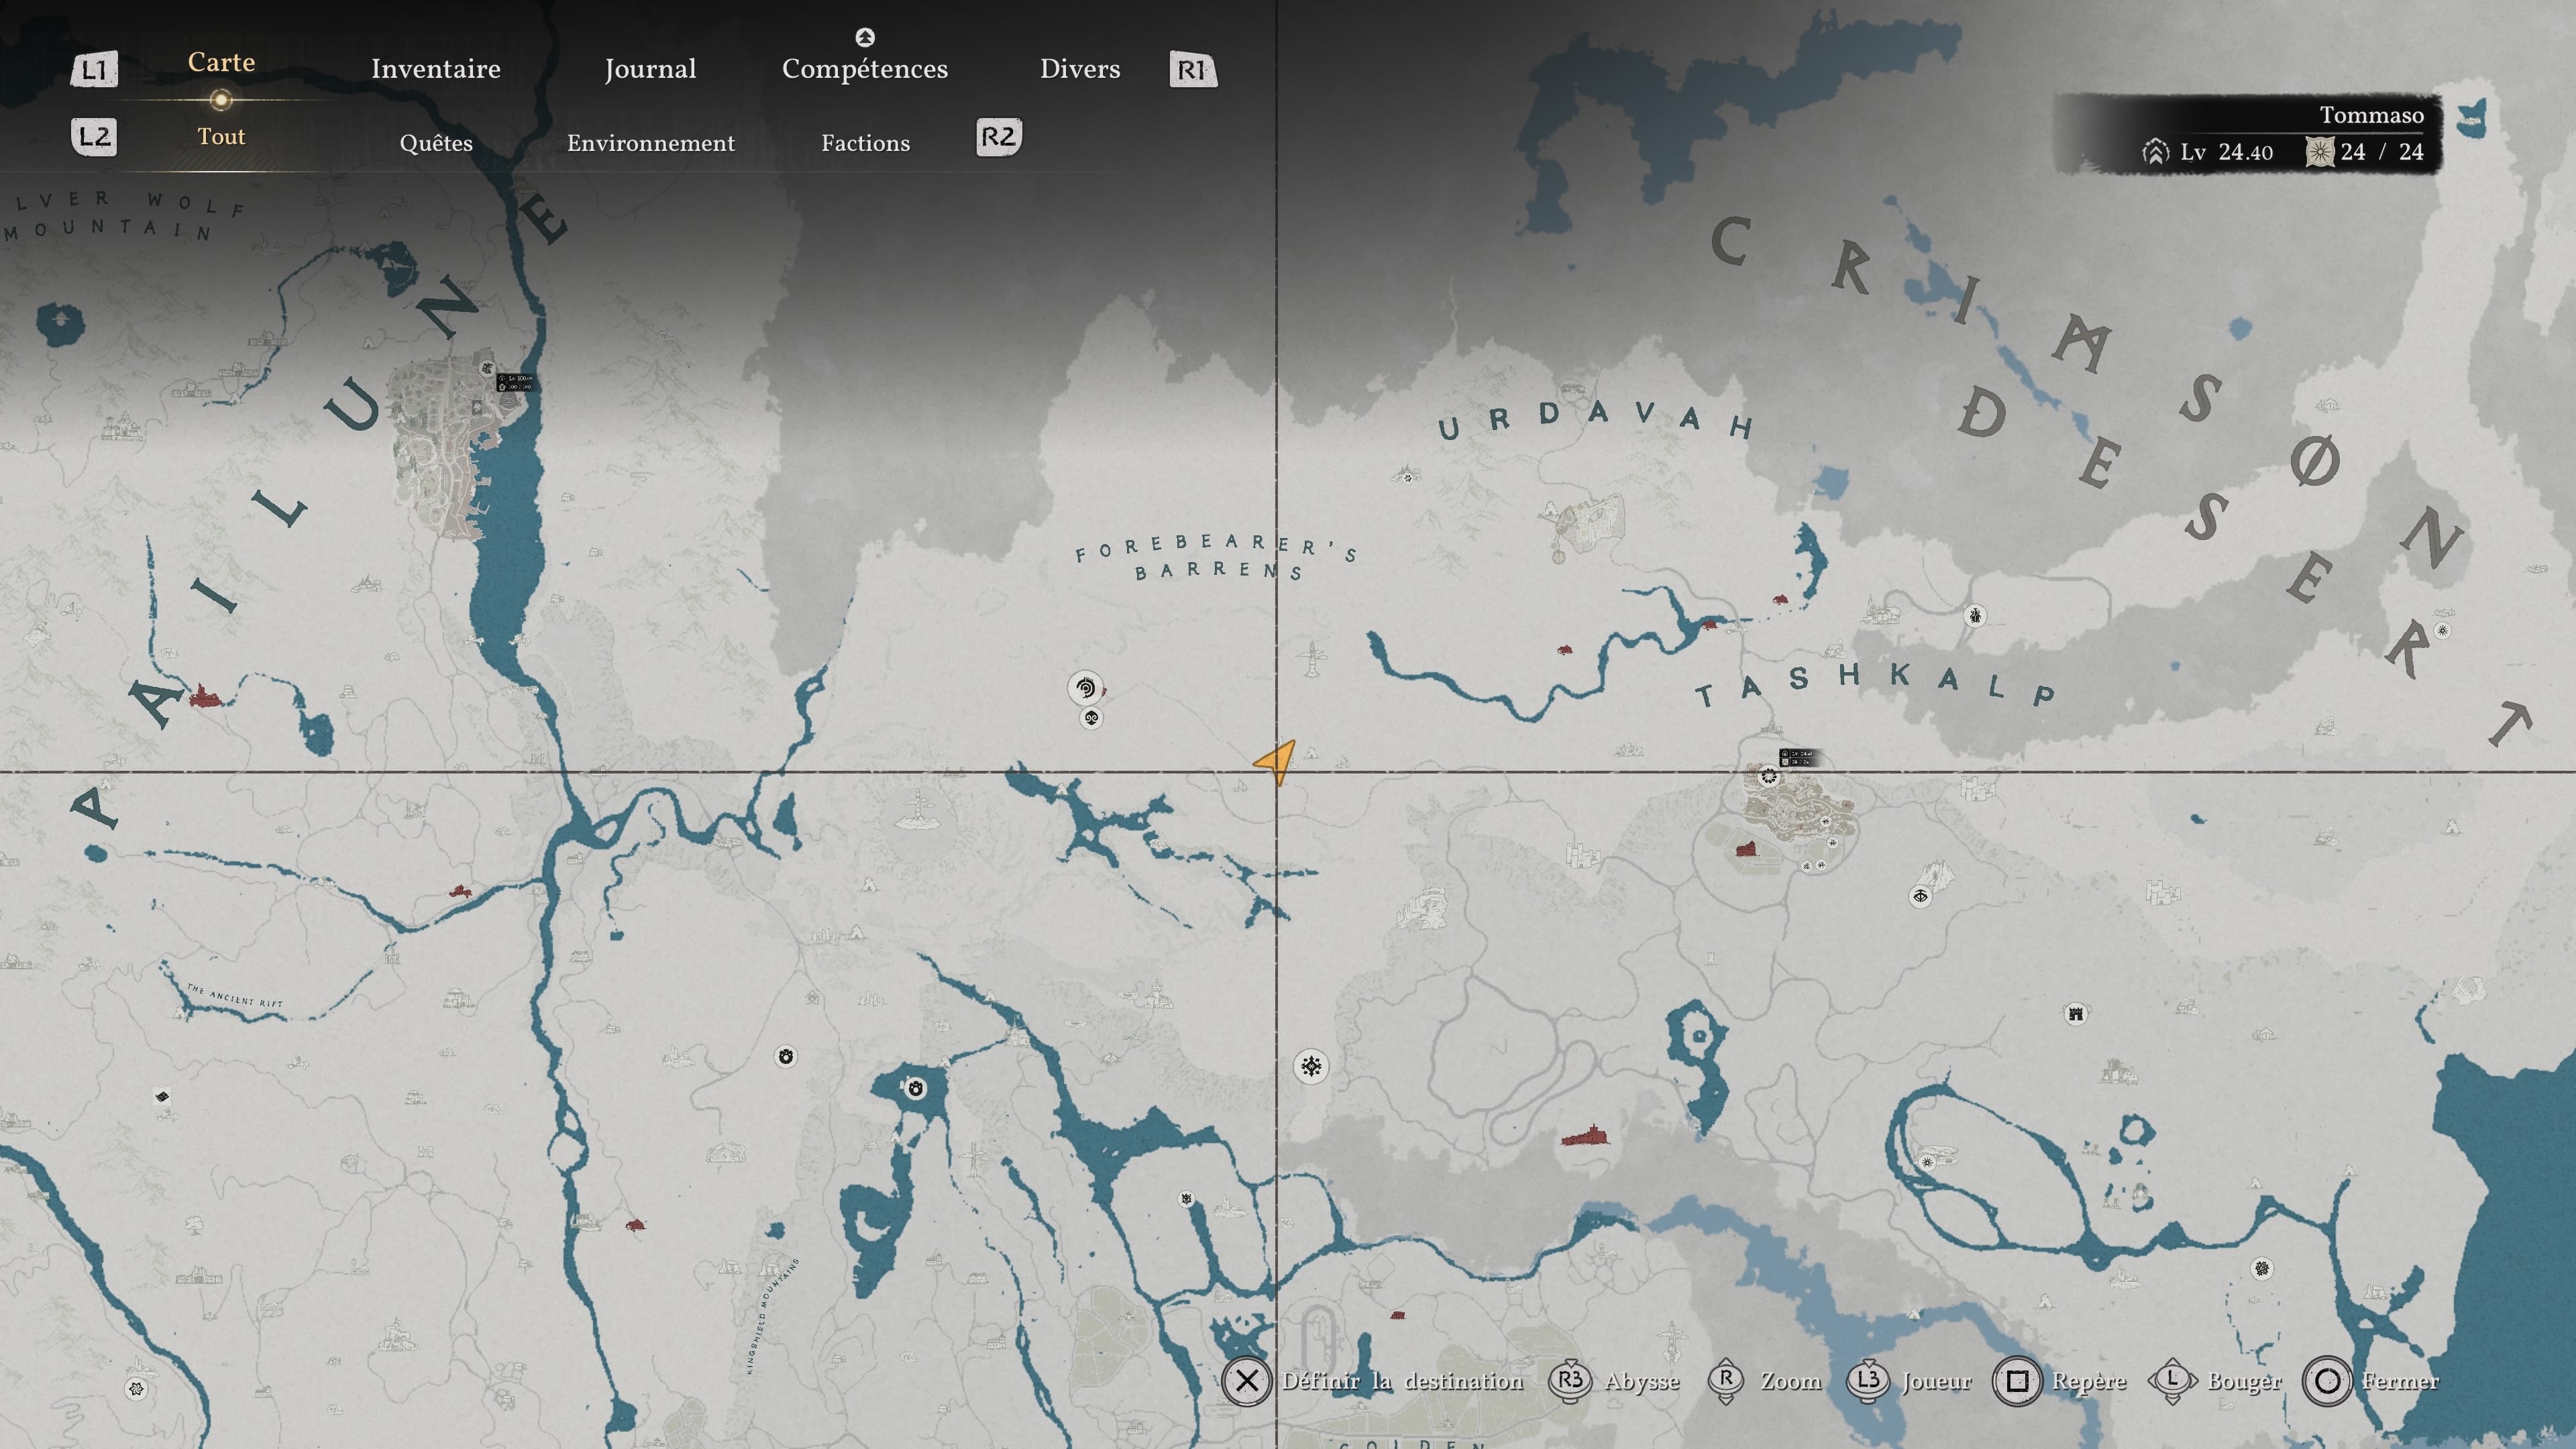Click the KINGSHIELD MOUNTAINS label
The width and height of the screenshot is (2576, 1449).
point(773,1316)
